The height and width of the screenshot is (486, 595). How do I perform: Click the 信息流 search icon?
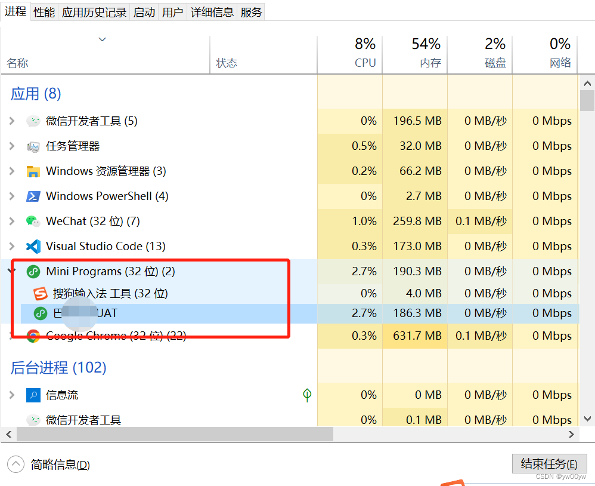point(33,395)
